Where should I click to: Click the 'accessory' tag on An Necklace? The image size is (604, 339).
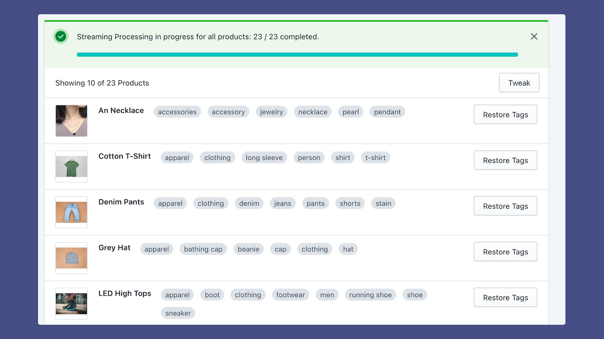(228, 112)
